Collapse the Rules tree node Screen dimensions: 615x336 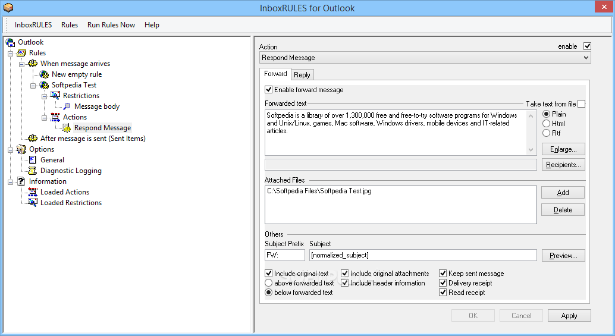[11, 54]
